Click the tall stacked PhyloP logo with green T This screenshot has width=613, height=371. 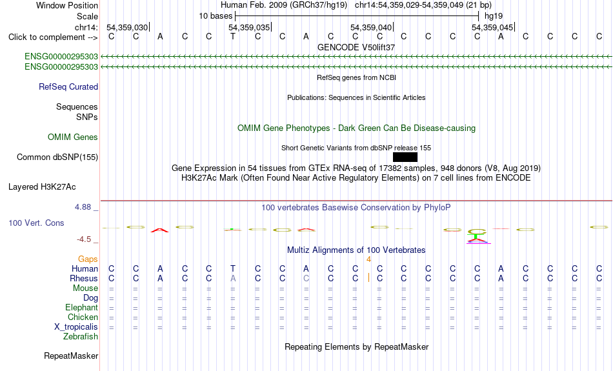point(477,236)
